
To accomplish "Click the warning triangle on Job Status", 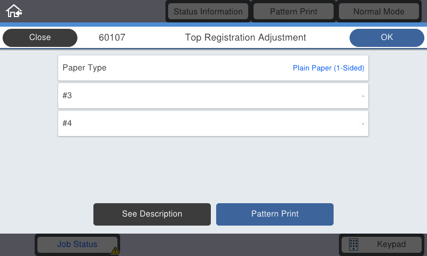I will point(115,251).
